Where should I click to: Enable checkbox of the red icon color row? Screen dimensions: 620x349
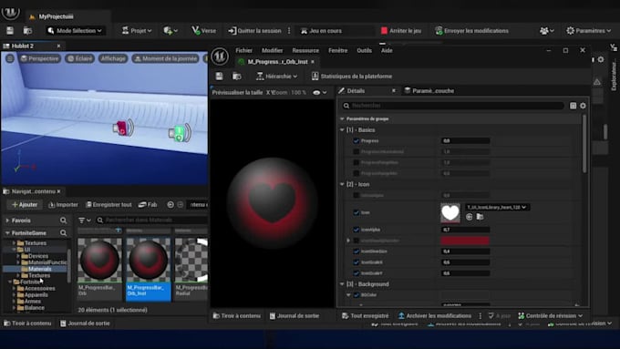356,241
